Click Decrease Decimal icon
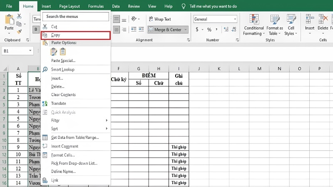Viewport: 333px width, 187px height. 234,30
